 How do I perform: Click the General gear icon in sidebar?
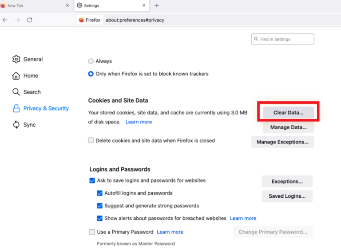(16, 59)
